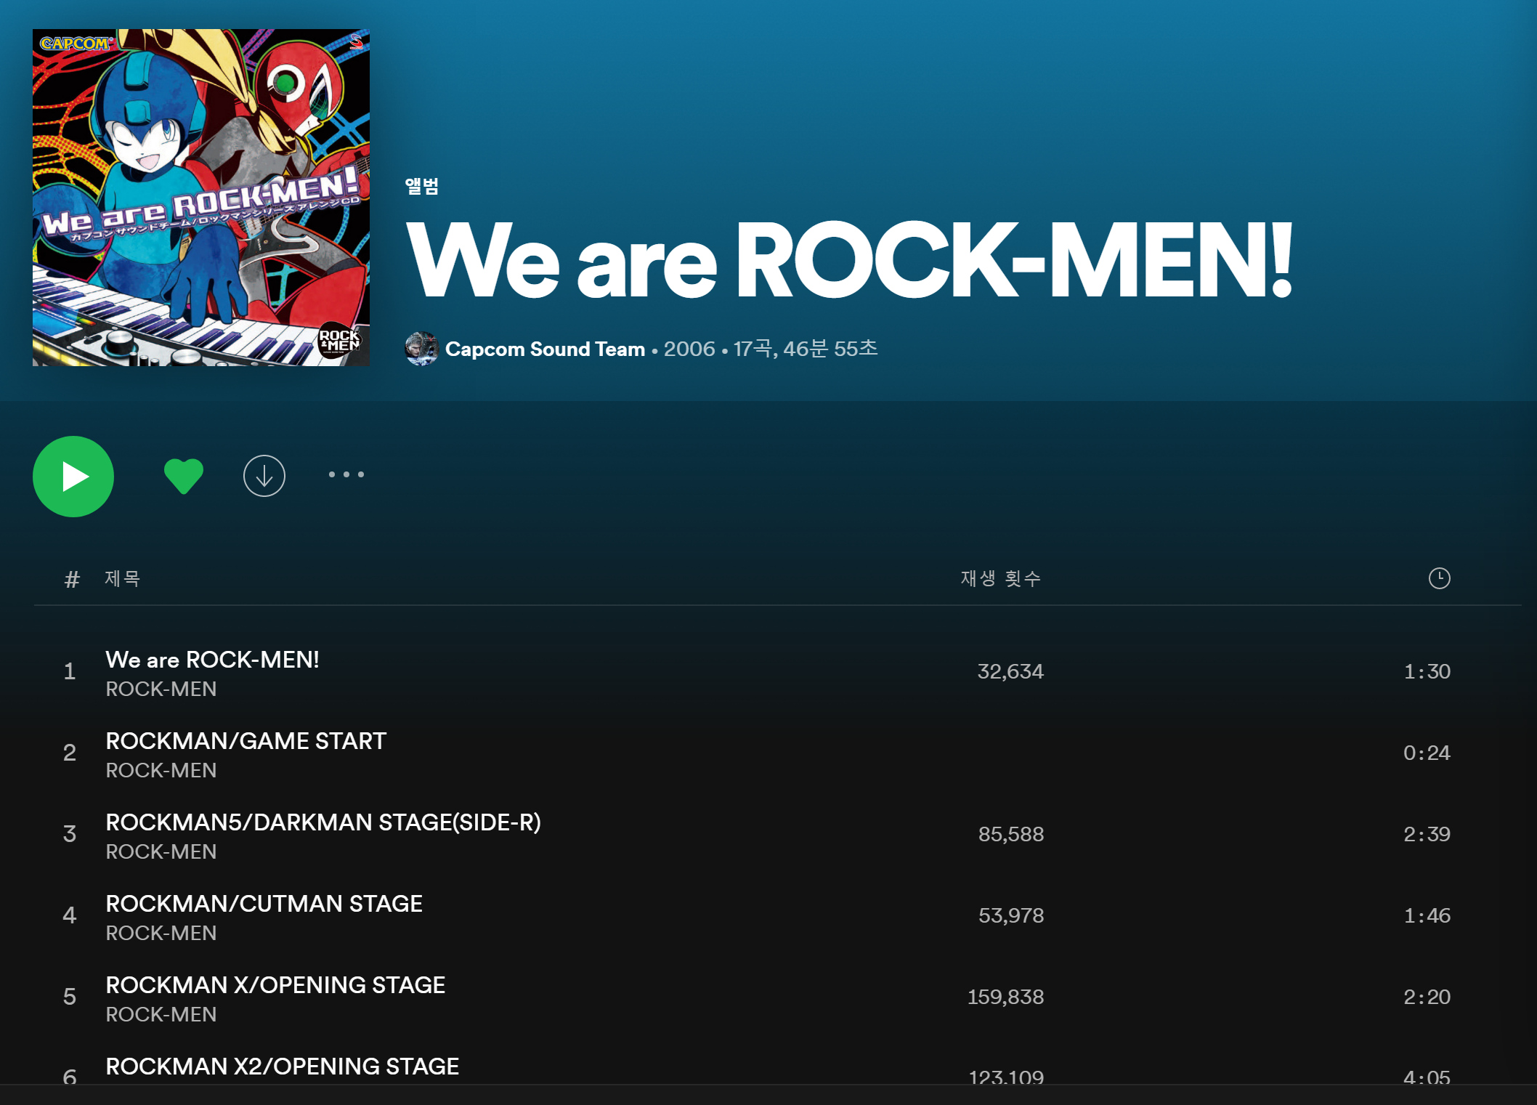Click the 재생 횟수 column header
This screenshot has height=1105, width=1537.
point(1000,578)
